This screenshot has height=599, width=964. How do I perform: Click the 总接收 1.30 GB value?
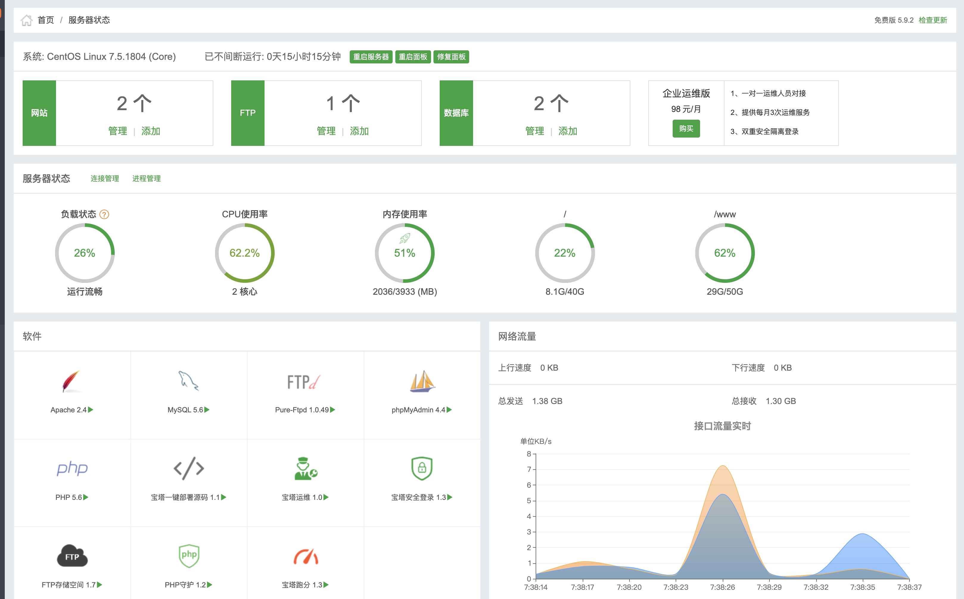point(780,401)
